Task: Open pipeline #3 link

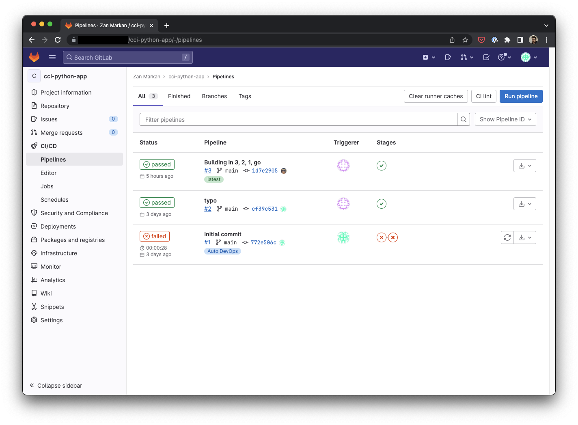Action: click(208, 170)
